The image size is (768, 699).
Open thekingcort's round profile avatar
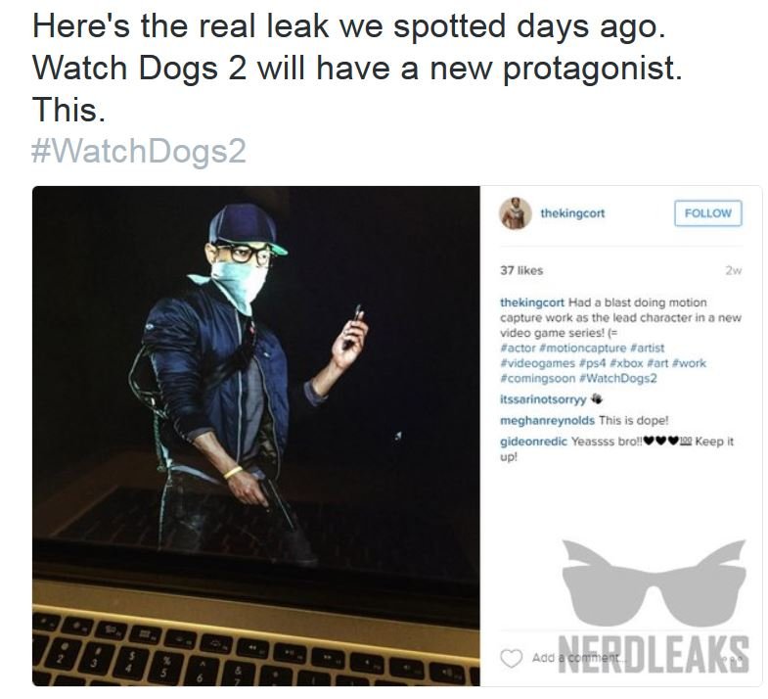click(x=516, y=213)
